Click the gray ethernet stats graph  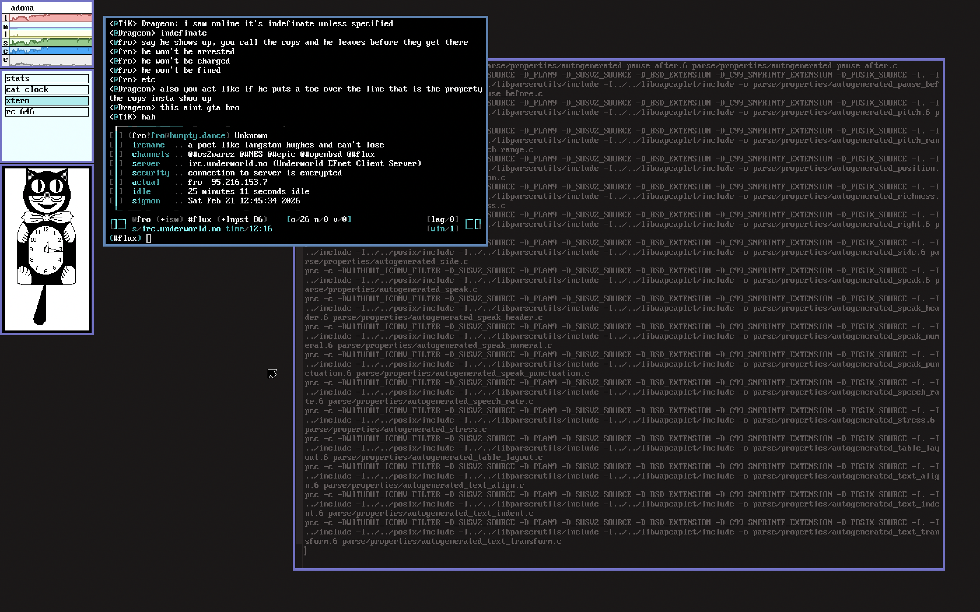pyautogui.click(x=50, y=60)
